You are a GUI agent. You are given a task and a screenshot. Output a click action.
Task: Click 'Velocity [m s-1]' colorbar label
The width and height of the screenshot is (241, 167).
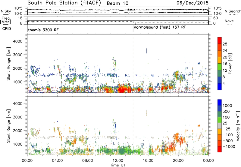[238, 126]
